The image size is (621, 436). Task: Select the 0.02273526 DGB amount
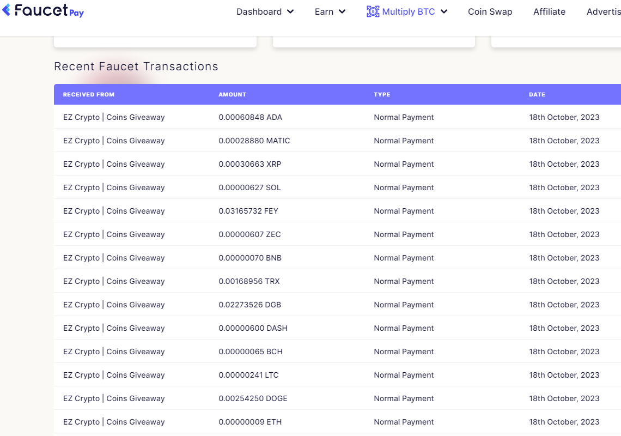coord(250,305)
